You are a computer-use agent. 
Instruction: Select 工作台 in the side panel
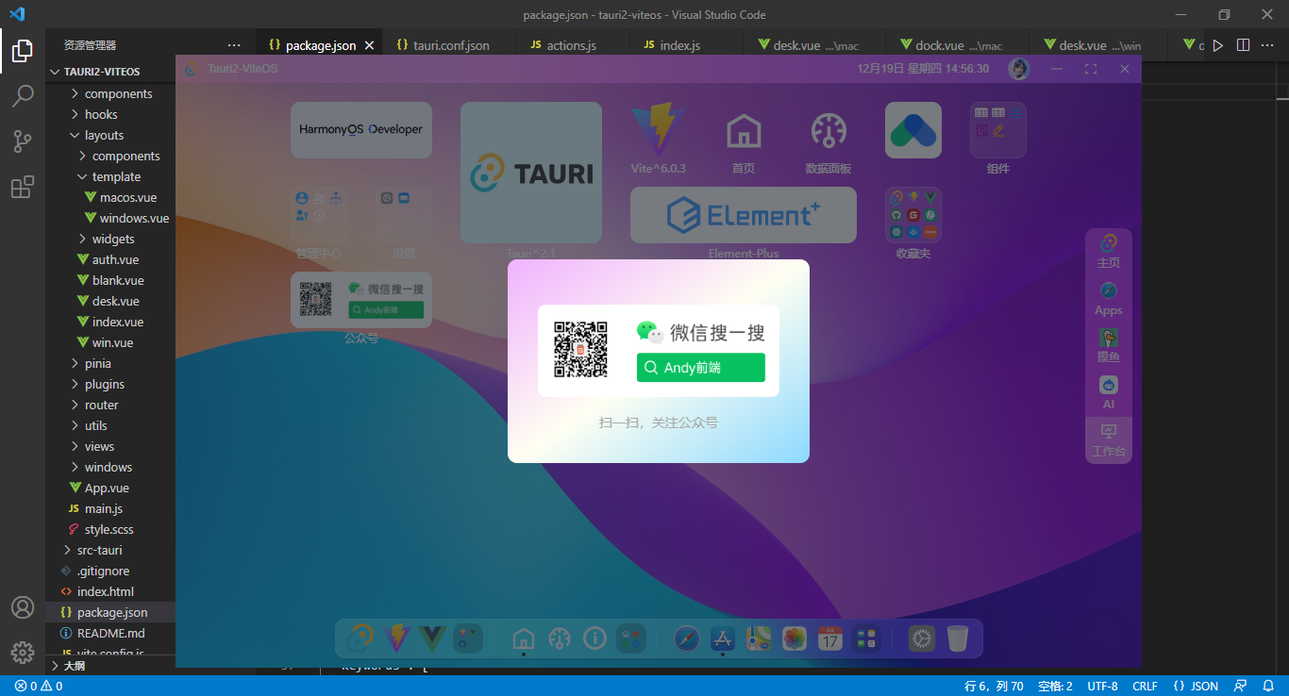point(1109,440)
